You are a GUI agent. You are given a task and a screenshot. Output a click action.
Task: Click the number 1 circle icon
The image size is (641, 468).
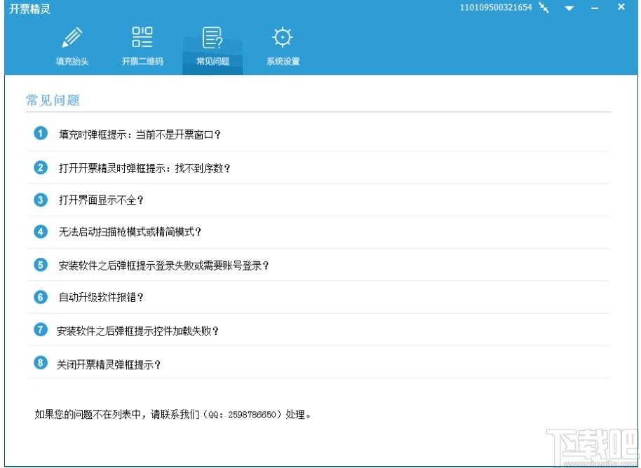pyautogui.click(x=41, y=134)
